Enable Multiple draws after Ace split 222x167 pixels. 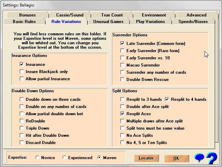(x=122, y=121)
